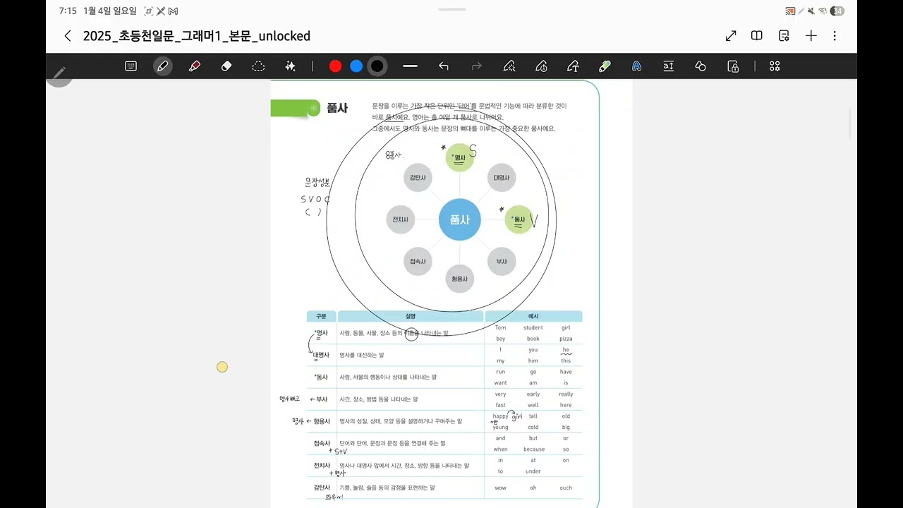Tap the example word 'ouch' in the table

[566, 488]
